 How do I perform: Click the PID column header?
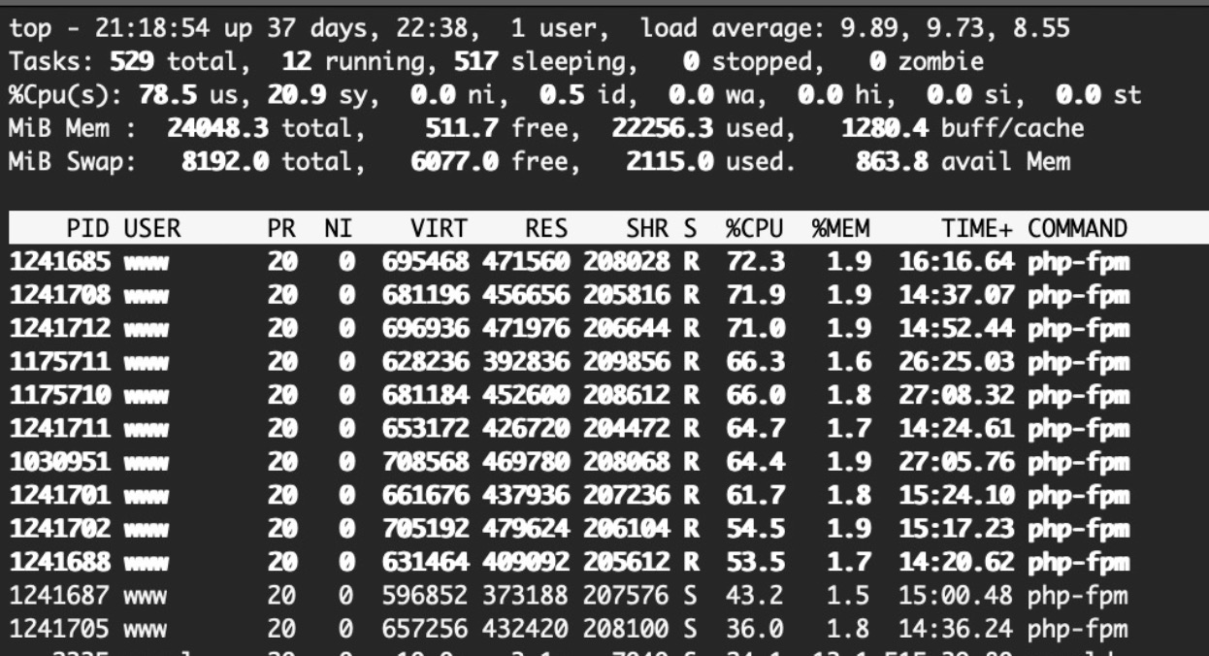coord(88,229)
